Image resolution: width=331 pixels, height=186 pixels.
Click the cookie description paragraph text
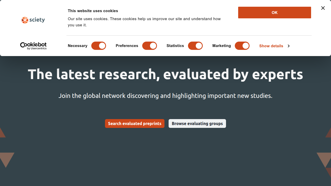[144, 22]
